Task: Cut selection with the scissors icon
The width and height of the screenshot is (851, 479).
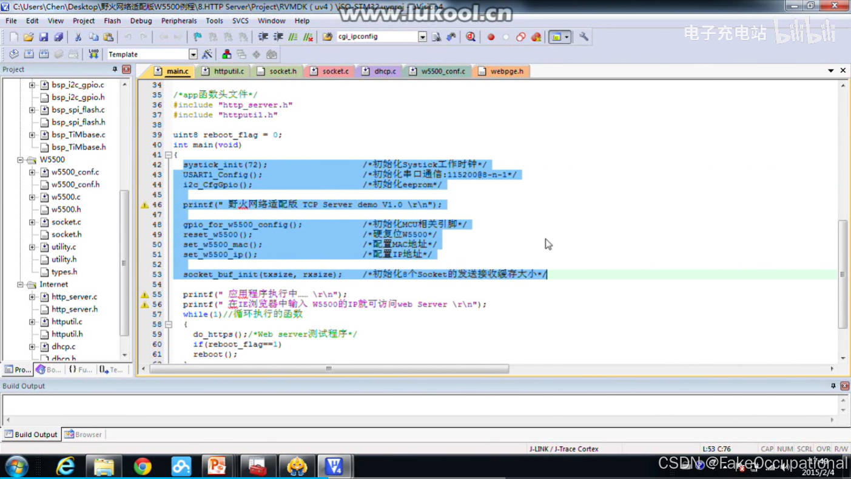Action: pyautogui.click(x=78, y=37)
